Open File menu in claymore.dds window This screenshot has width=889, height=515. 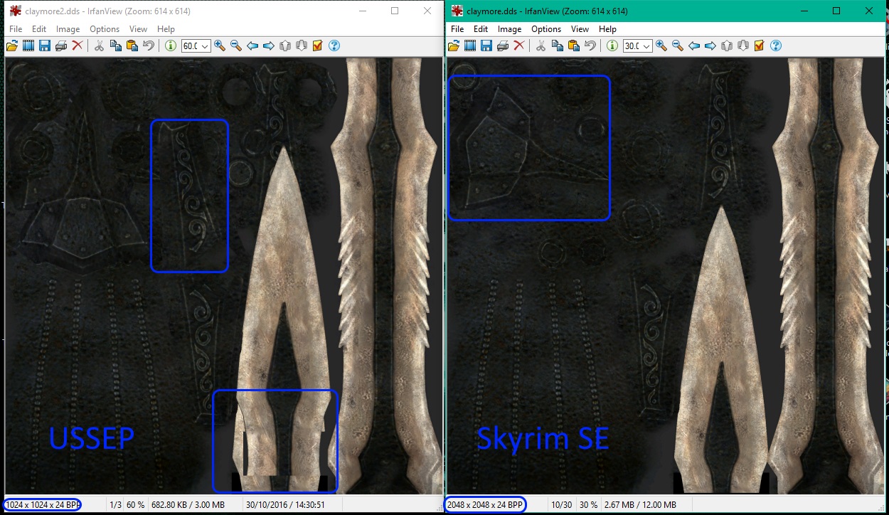tap(457, 29)
